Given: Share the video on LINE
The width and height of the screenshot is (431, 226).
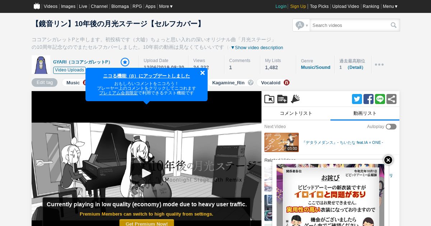Looking at the screenshot, I should tap(380, 99).
